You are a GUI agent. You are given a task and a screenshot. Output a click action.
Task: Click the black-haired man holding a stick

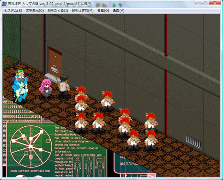coord(64,86)
